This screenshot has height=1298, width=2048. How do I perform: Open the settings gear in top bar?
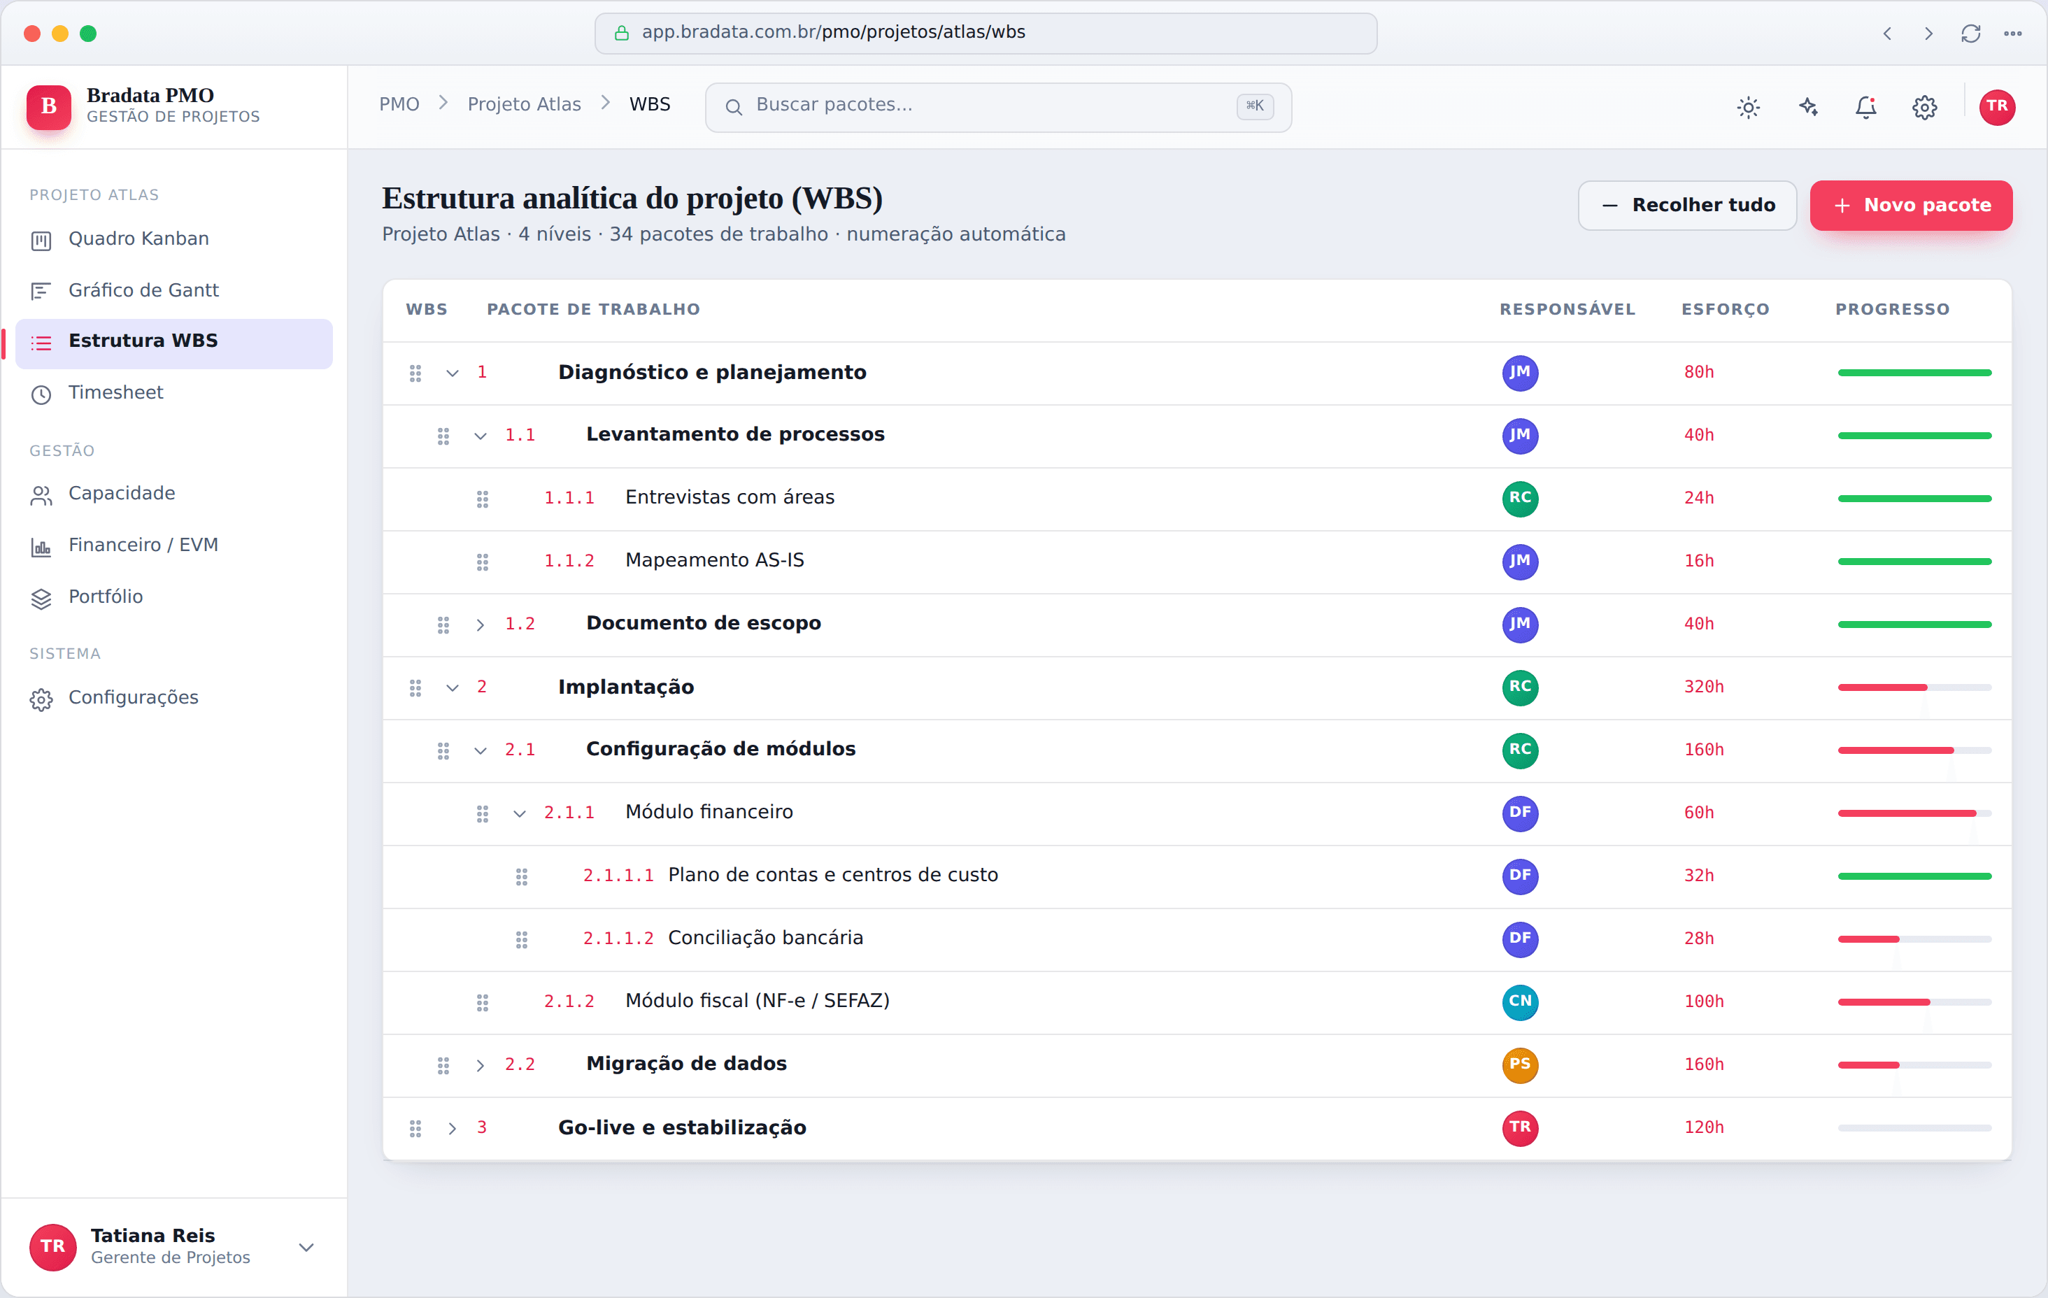tap(1925, 107)
